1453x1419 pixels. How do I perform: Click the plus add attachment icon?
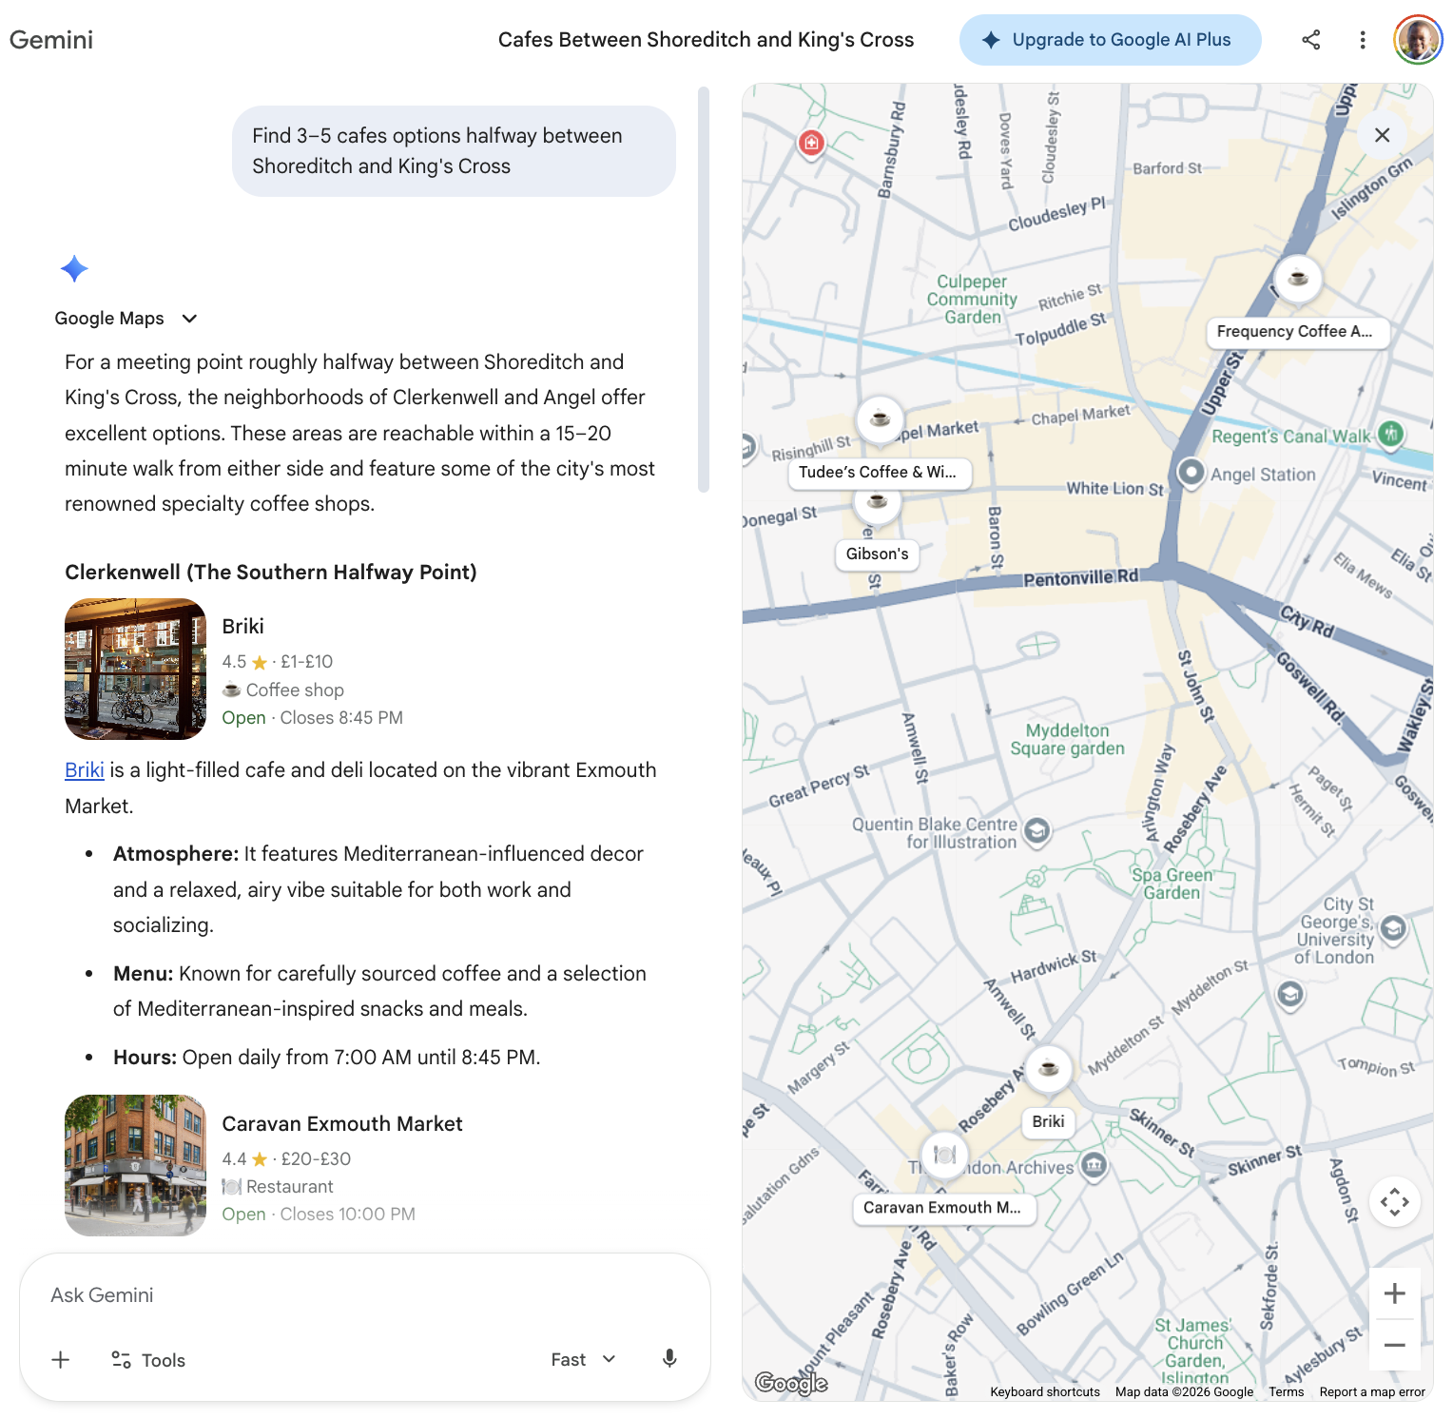click(x=61, y=1360)
